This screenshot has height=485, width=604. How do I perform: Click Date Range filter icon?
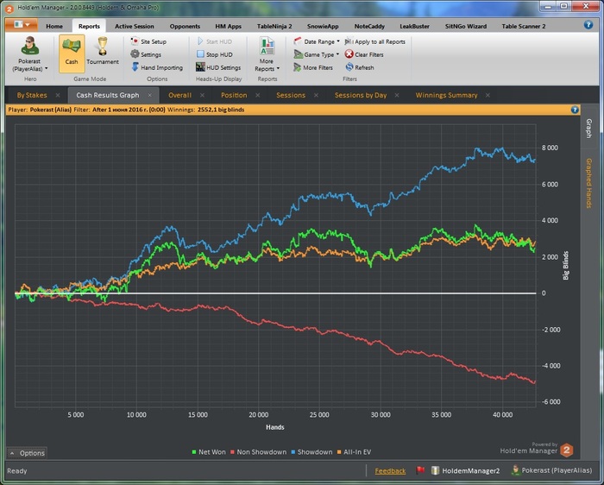click(298, 41)
